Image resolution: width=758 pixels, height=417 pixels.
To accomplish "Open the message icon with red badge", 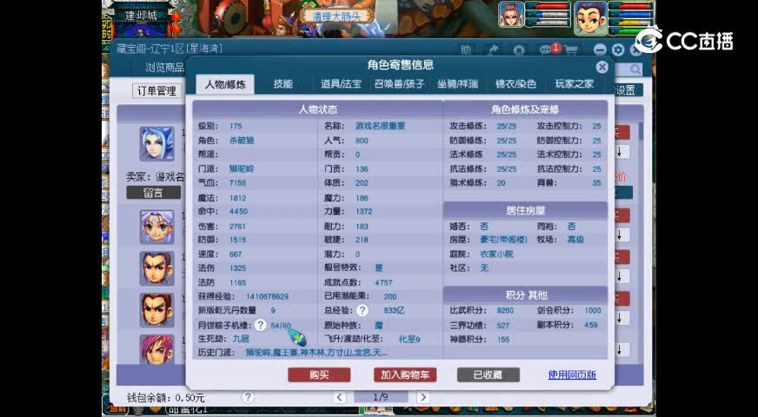I will 549,50.
